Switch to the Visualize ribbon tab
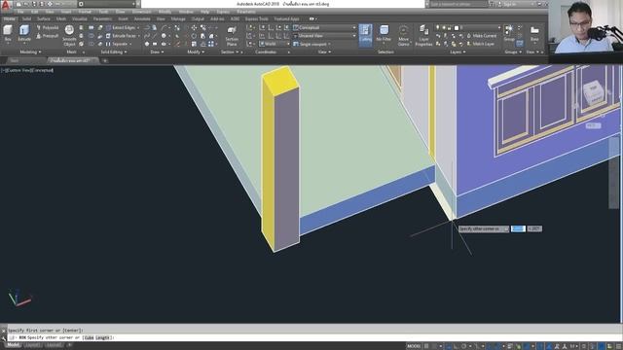Viewport: 623px width, 350px height. pyautogui.click(x=80, y=18)
